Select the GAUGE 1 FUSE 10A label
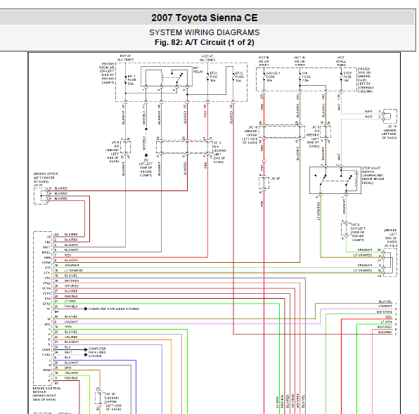The image size is (419, 414). (272, 77)
